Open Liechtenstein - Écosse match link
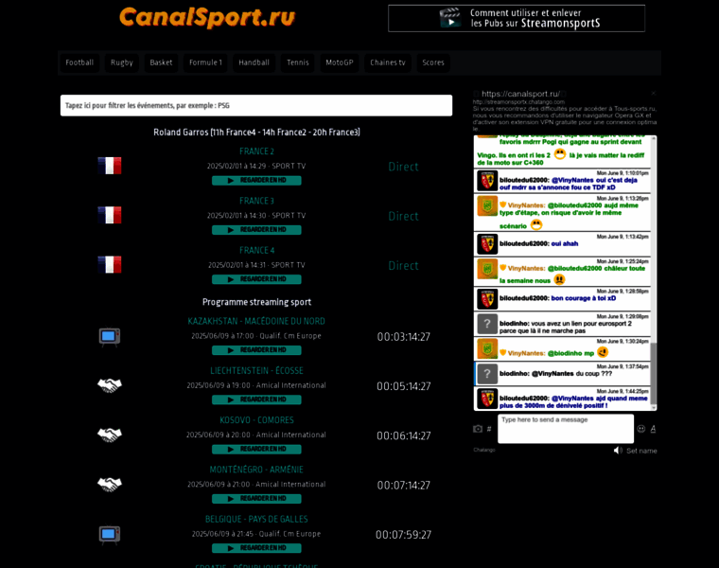719x568 pixels. (x=256, y=371)
